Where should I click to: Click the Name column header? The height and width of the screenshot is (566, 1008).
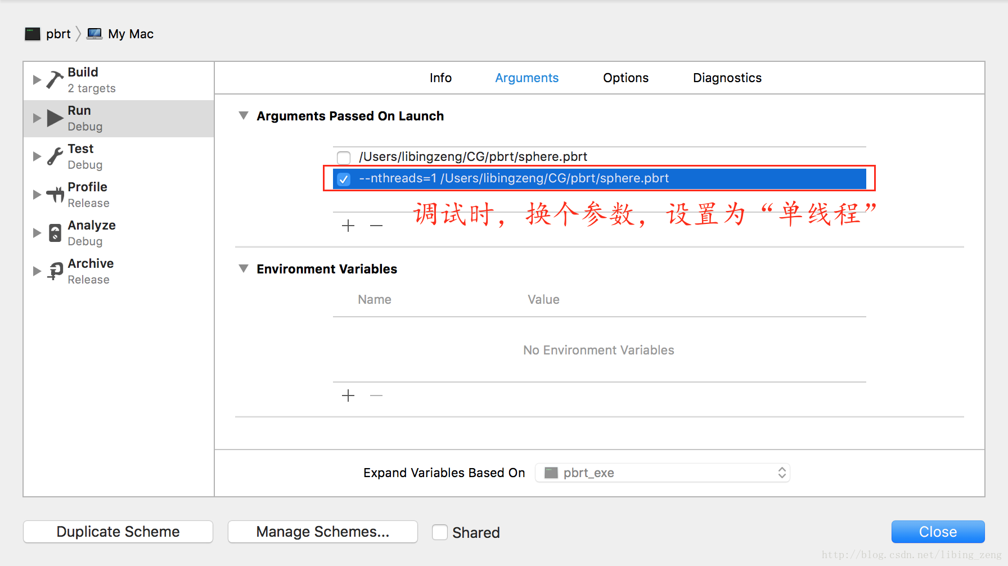375,299
